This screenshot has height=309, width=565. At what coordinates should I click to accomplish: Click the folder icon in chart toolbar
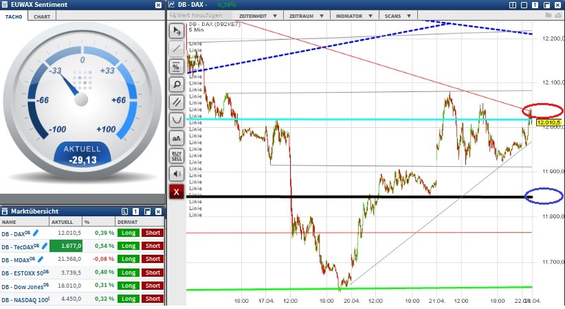(x=548, y=16)
